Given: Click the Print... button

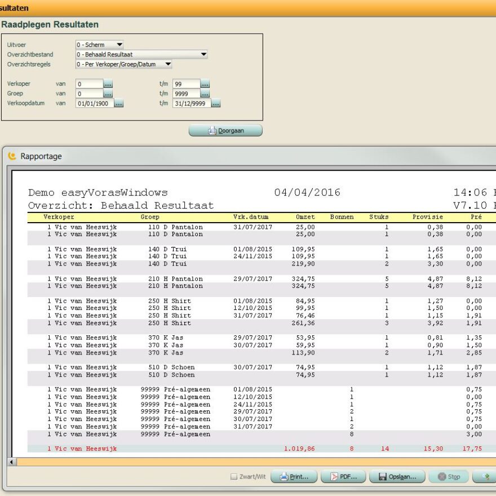Looking at the screenshot, I should coord(294,476).
